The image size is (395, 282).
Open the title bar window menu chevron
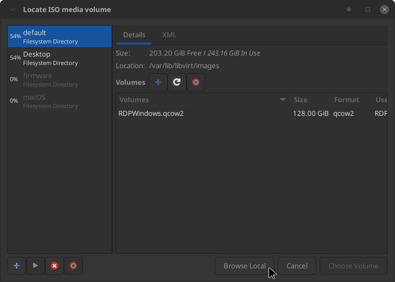(x=13, y=9)
